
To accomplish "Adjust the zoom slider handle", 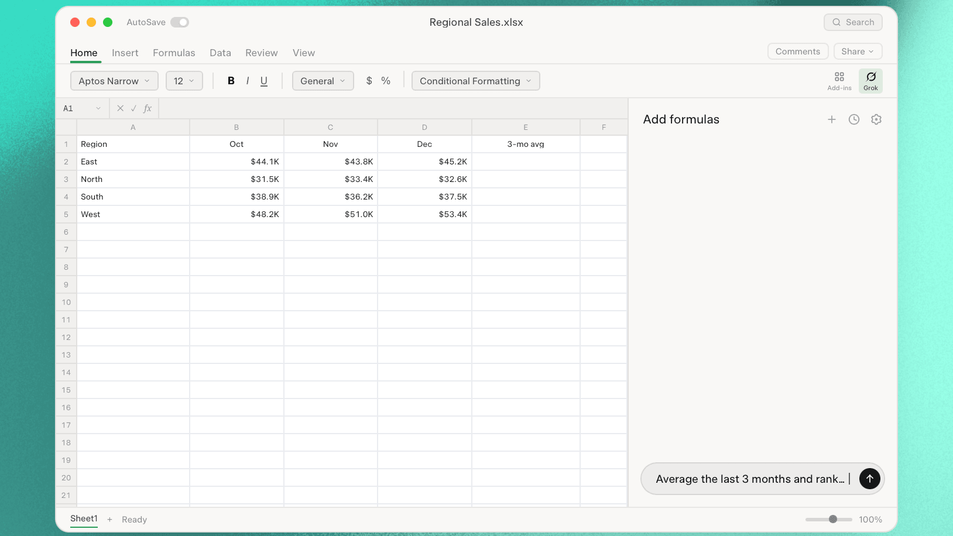I will (833, 519).
